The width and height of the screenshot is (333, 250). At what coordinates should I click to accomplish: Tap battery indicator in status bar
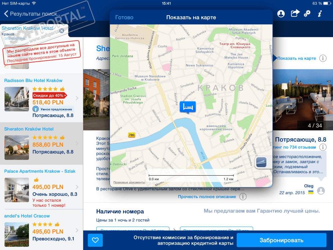[x=327, y=3]
